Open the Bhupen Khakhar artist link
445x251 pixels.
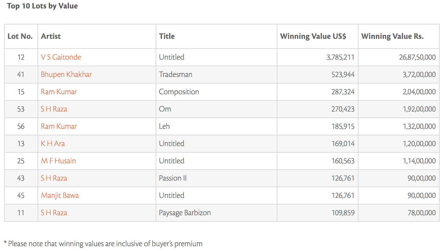pyautogui.click(x=66, y=75)
